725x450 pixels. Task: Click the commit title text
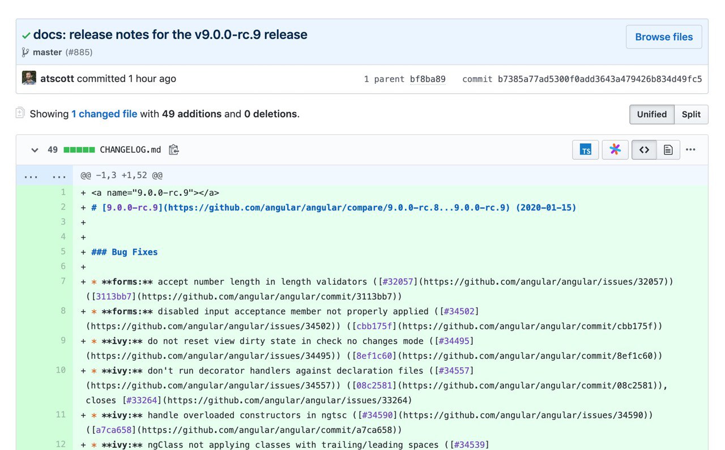point(170,35)
